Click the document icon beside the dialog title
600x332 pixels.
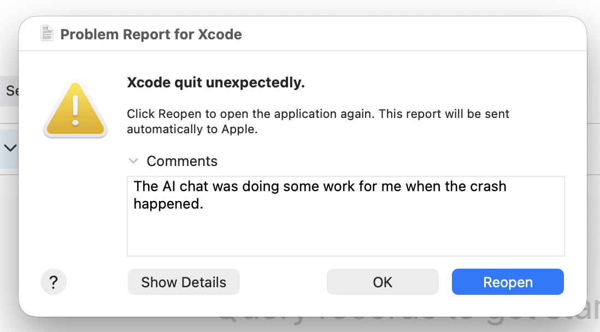point(47,33)
